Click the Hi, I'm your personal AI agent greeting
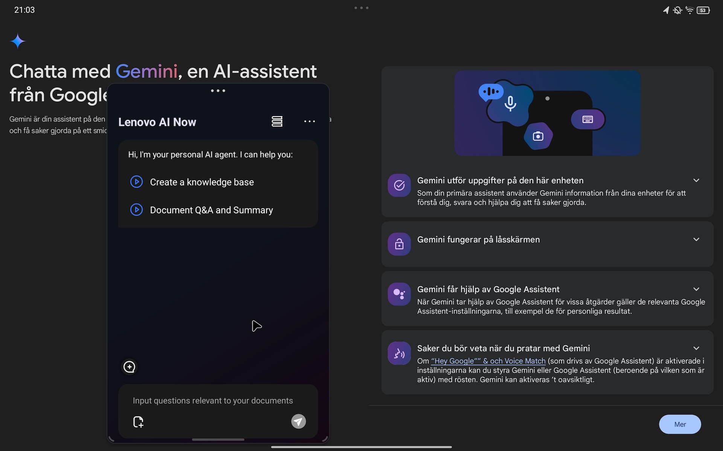The height and width of the screenshot is (451, 723). coord(210,154)
